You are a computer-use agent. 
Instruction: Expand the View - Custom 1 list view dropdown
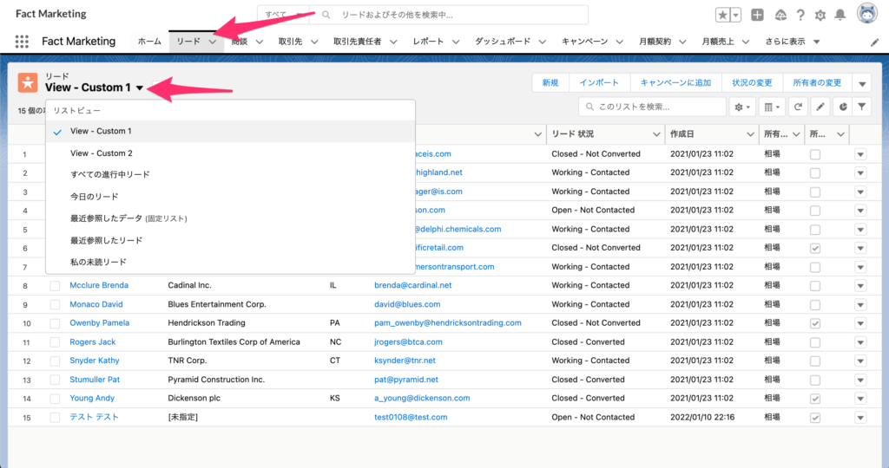coord(140,88)
